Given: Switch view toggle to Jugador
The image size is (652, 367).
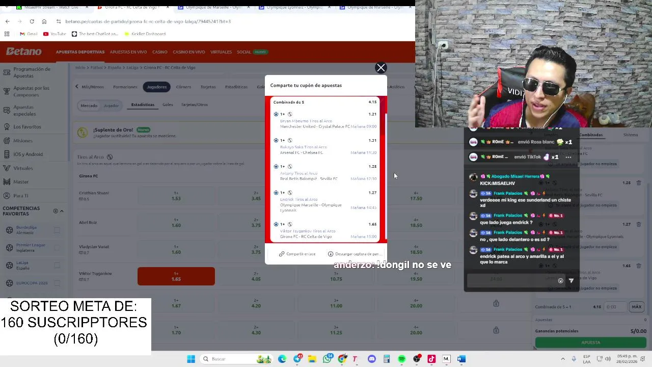Looking at the screenshot, I should coord(111,106).
